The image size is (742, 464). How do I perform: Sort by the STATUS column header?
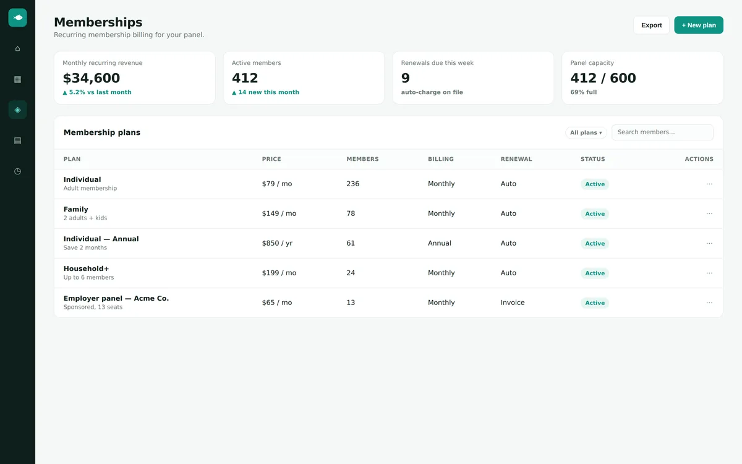click(x=593, y=159)
